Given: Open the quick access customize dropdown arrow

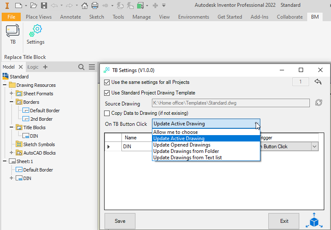Looking at the screenshot, I should pos(164,5).
